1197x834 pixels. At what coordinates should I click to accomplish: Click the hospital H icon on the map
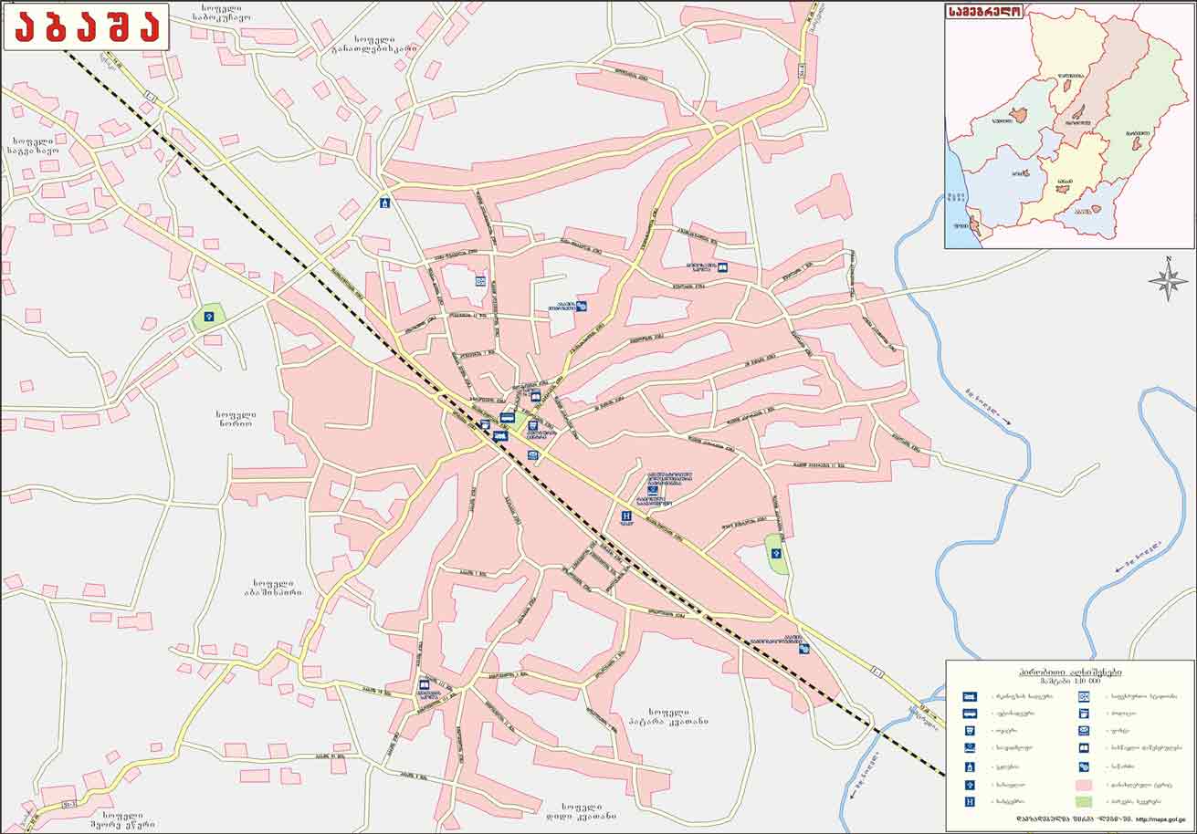tap(626, 516)
